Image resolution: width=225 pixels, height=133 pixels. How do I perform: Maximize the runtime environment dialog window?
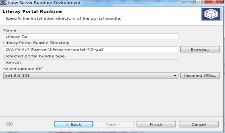tap(199, 2)
